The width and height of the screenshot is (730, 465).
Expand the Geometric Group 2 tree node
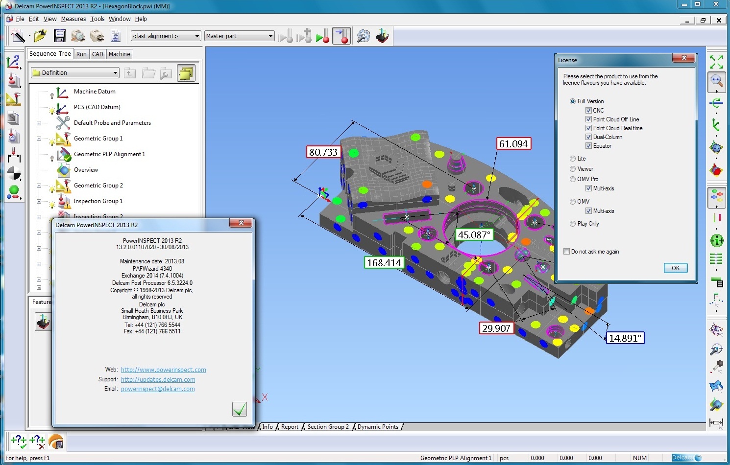coord(39,186)
